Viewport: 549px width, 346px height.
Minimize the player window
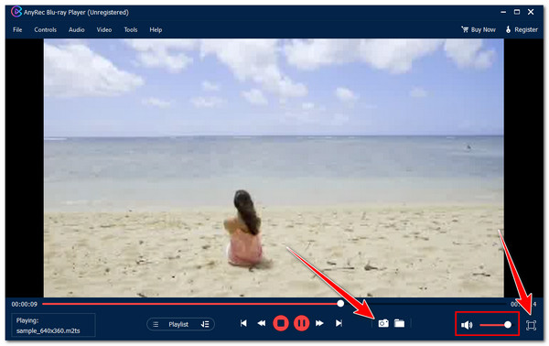pyautogui.click(x=503, y=12)
